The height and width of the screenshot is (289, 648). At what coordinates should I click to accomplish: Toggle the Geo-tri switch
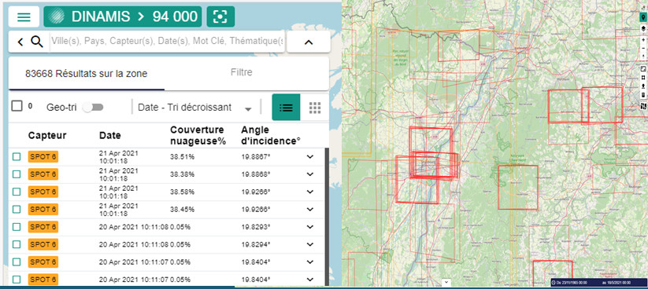click(93, 108)
